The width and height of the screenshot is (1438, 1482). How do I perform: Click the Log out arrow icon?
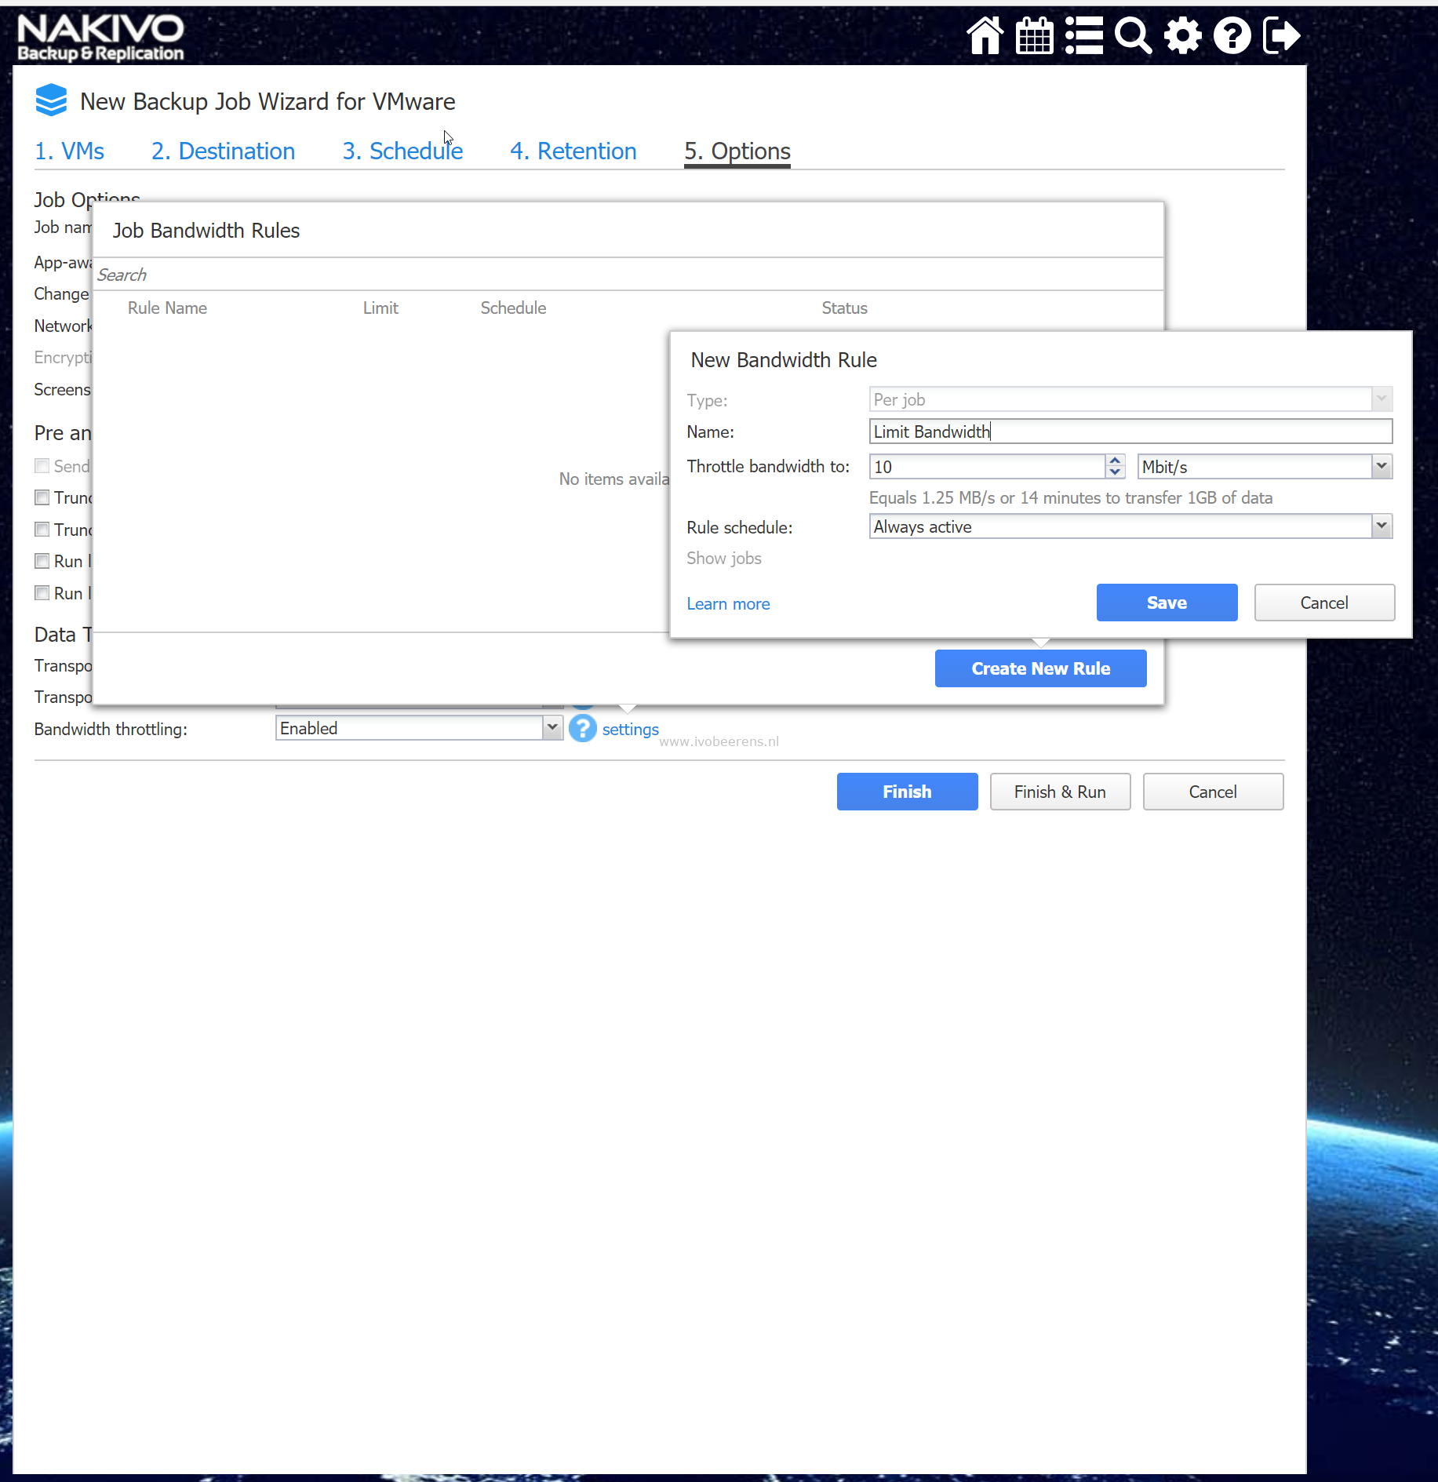coord(1282,35)
